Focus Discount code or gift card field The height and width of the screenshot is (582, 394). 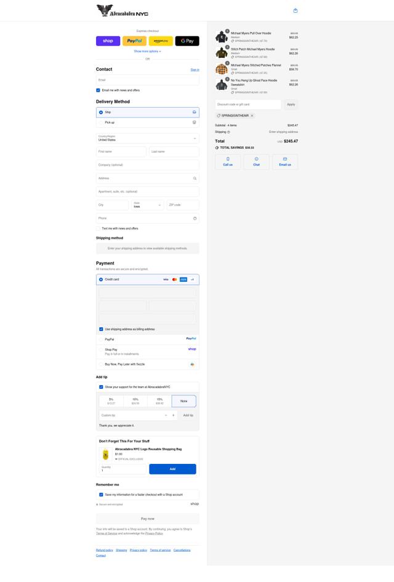(x=248, y=105)
